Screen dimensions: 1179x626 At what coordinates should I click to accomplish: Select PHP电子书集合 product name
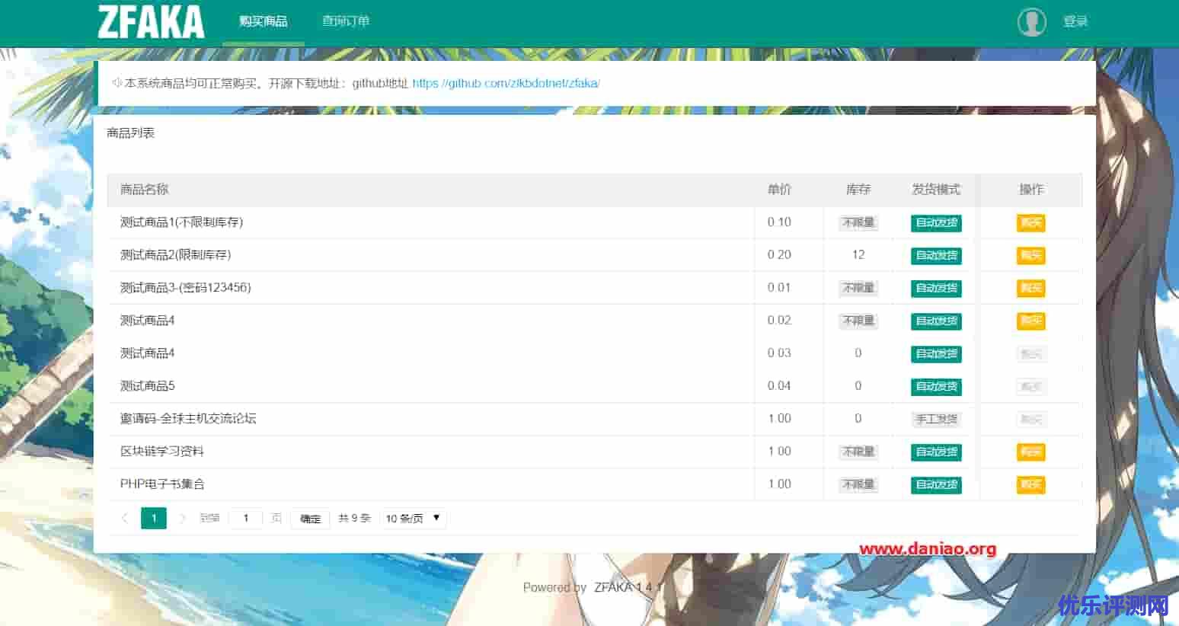click(162, 484)
